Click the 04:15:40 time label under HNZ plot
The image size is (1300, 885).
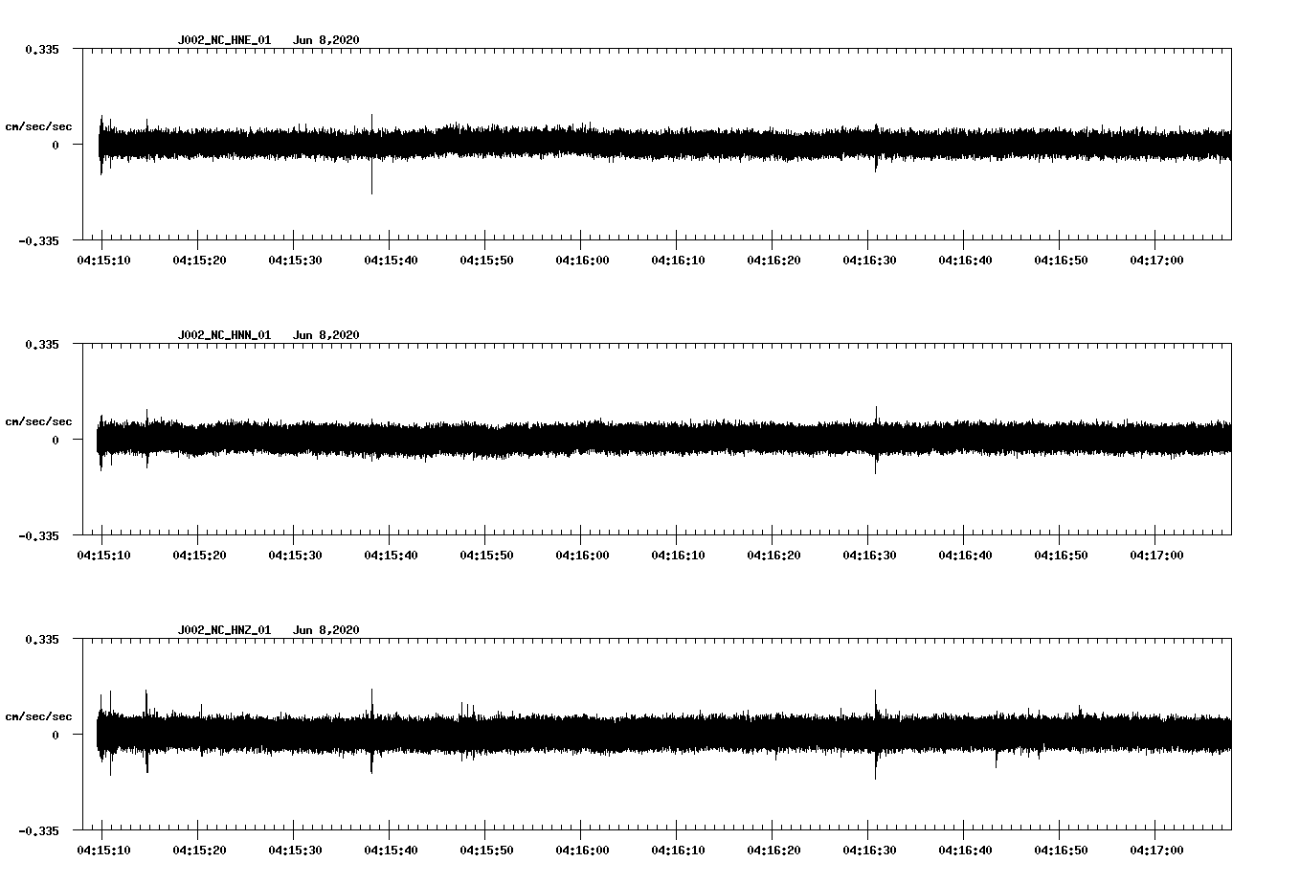pos(391,851)
